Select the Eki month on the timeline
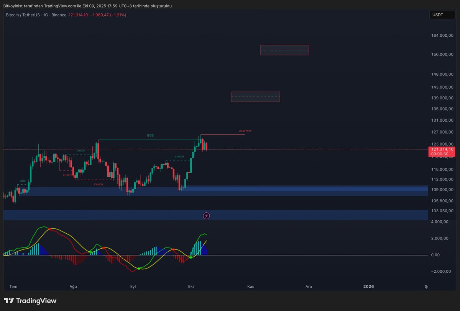The height and width of the screenshot is (311, 460). pos(191,286)
